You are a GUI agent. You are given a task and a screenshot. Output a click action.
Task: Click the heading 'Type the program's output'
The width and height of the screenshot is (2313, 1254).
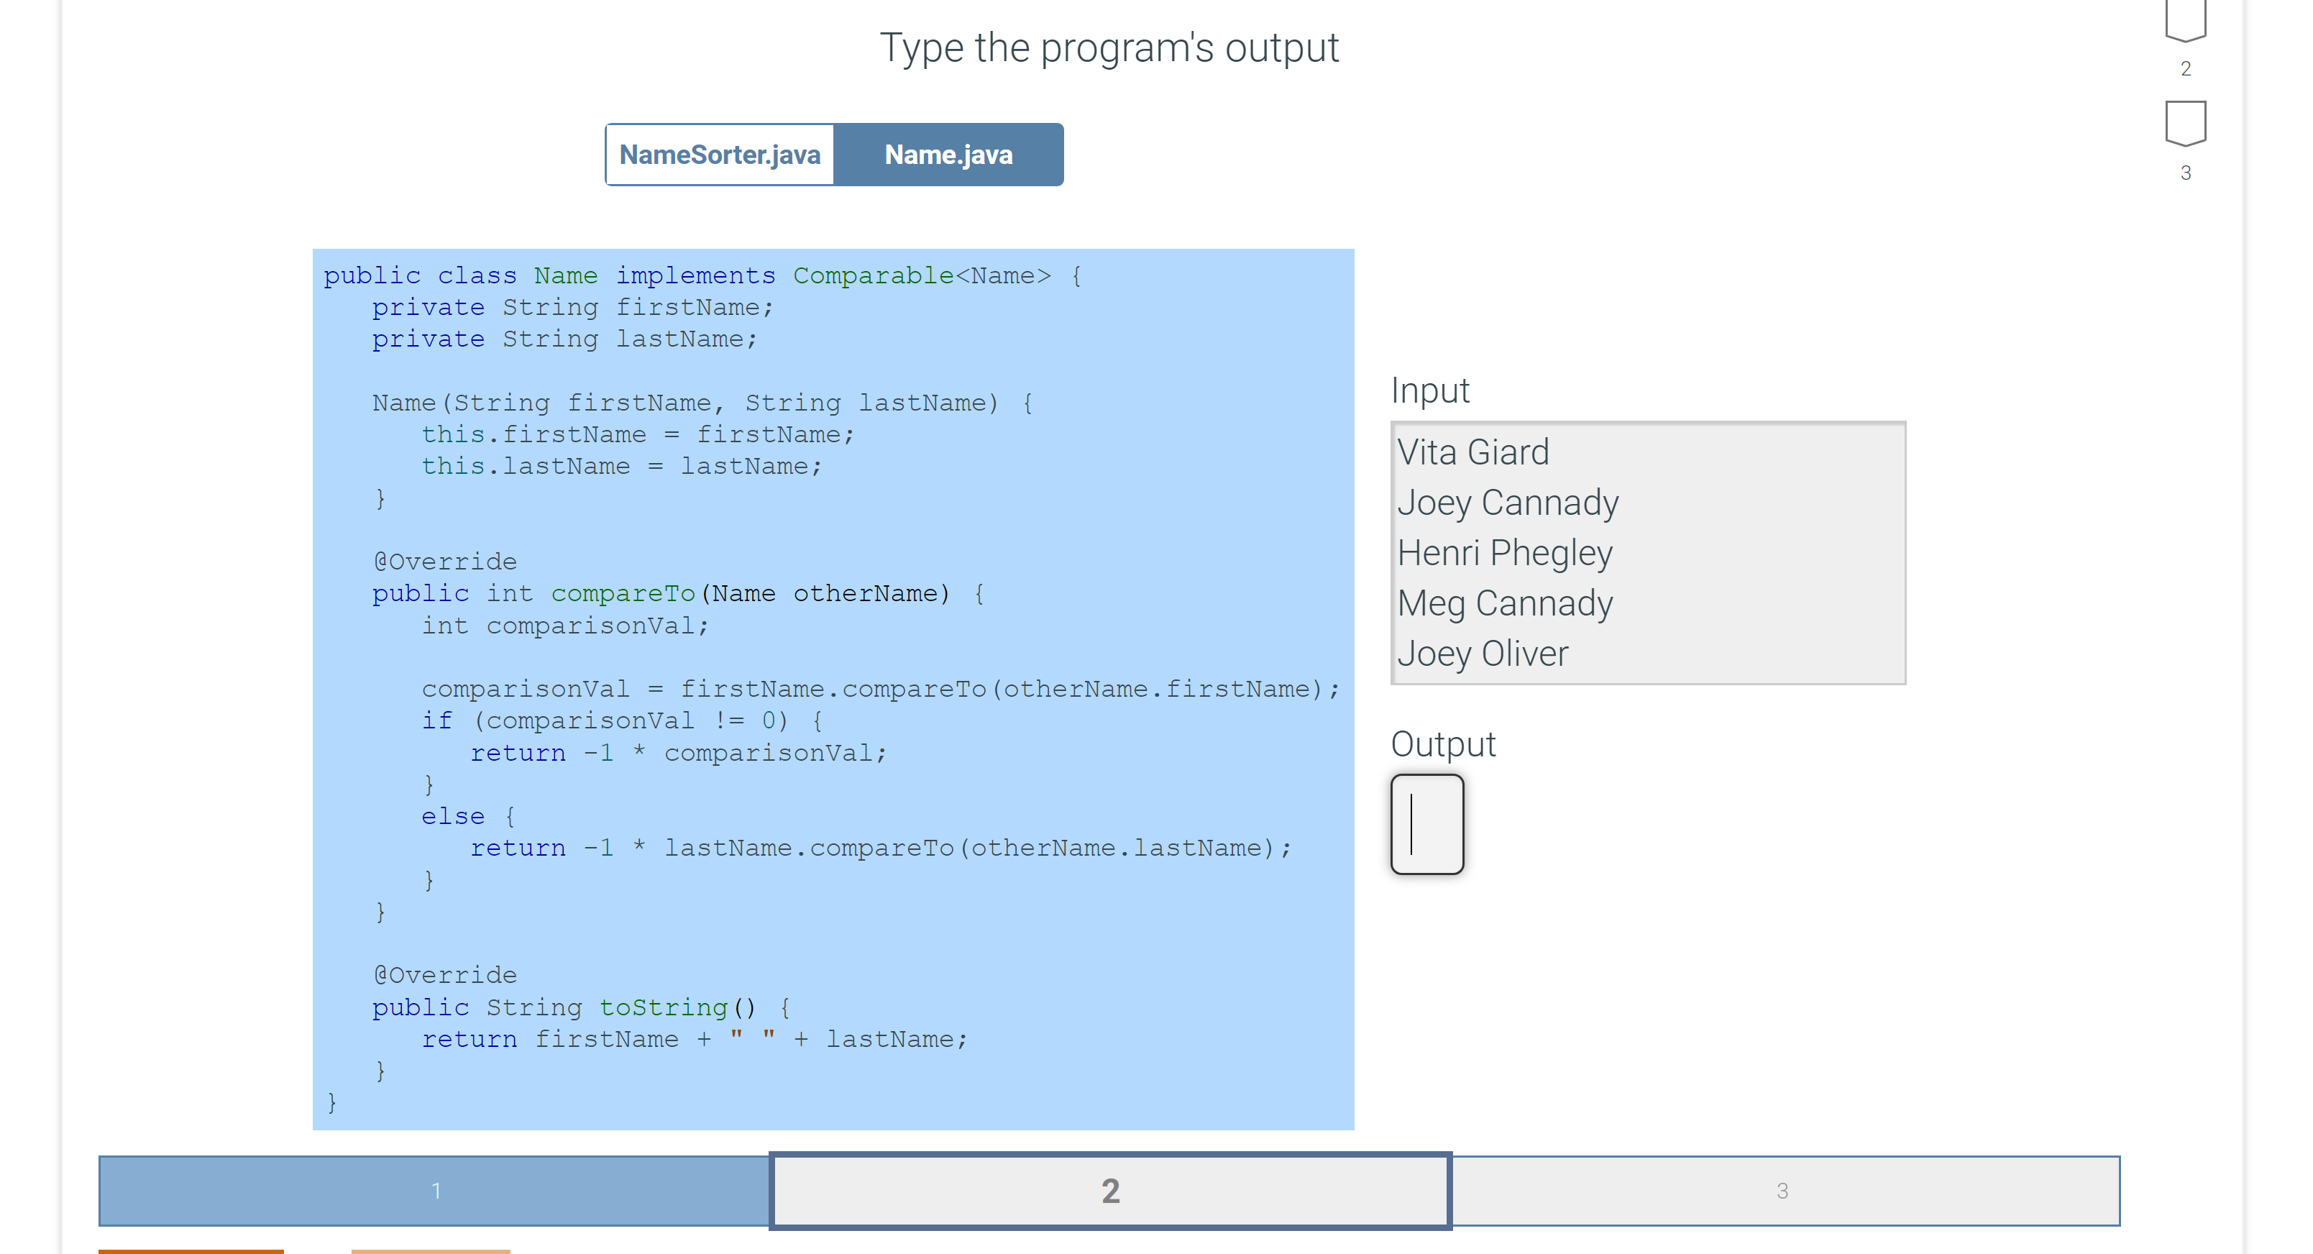pyautogui.click(x=1110, y=47)
